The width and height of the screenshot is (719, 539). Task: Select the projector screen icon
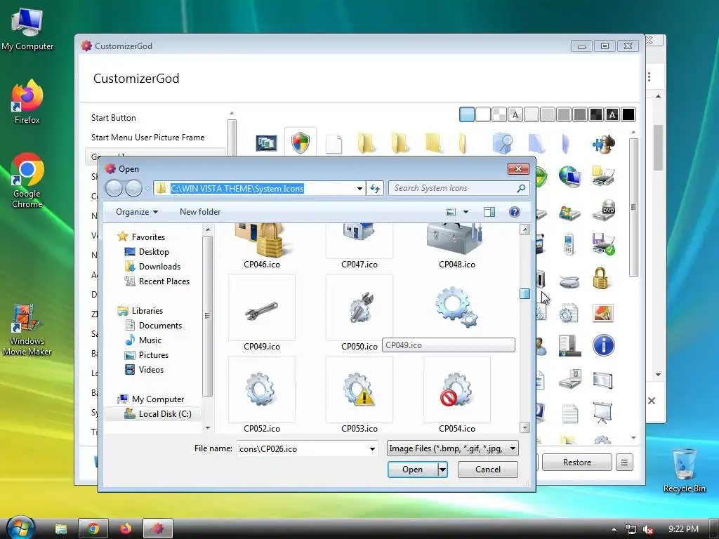[602, 413]
